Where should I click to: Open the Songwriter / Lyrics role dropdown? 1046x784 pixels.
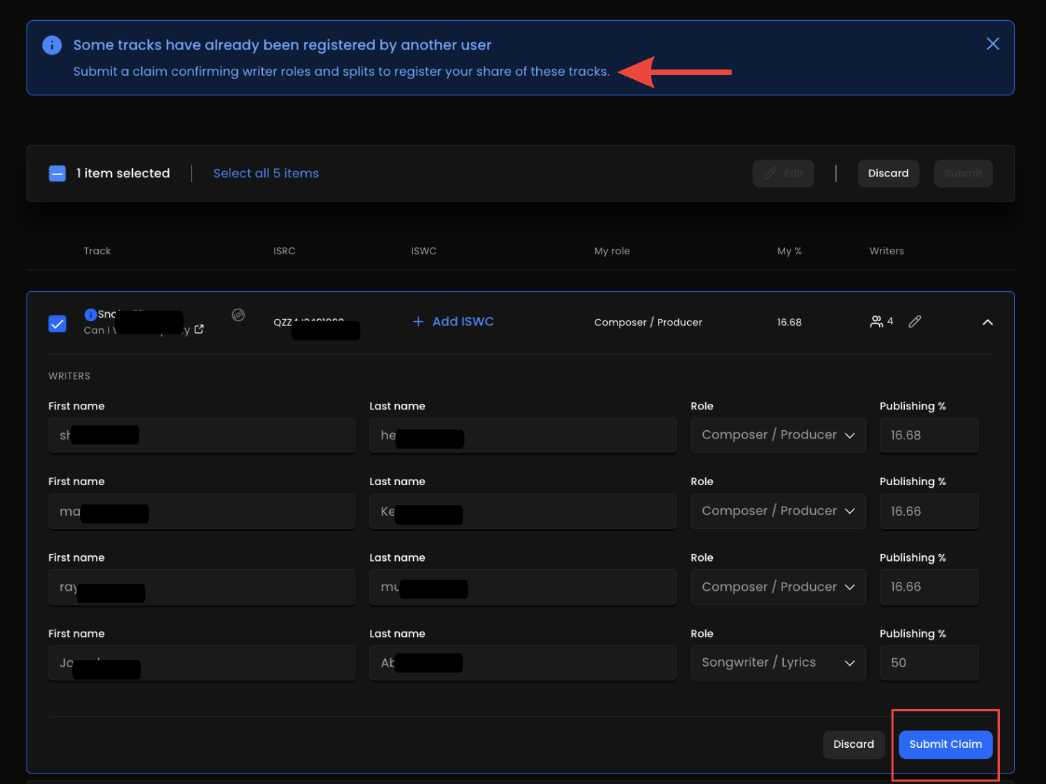click(778, 663)
